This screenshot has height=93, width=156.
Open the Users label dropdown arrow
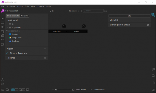pos(86,32)
